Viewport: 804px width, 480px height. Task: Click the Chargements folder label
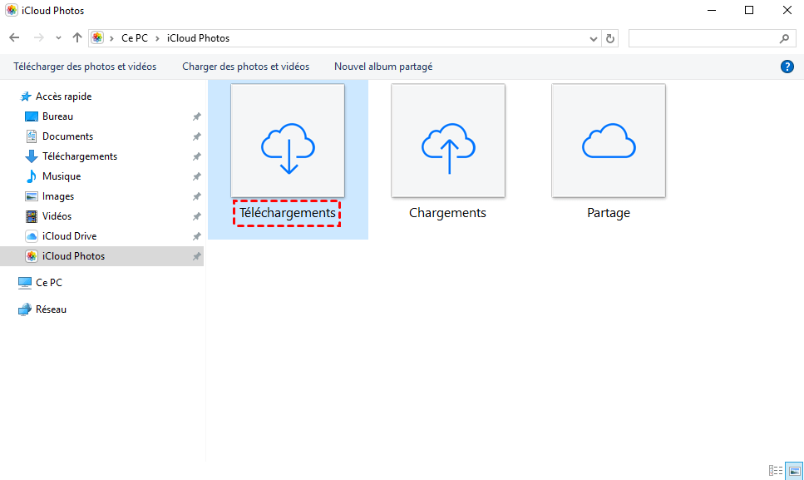447,213
